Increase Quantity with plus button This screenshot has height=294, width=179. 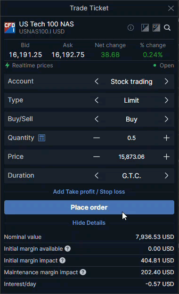[166, 138]
